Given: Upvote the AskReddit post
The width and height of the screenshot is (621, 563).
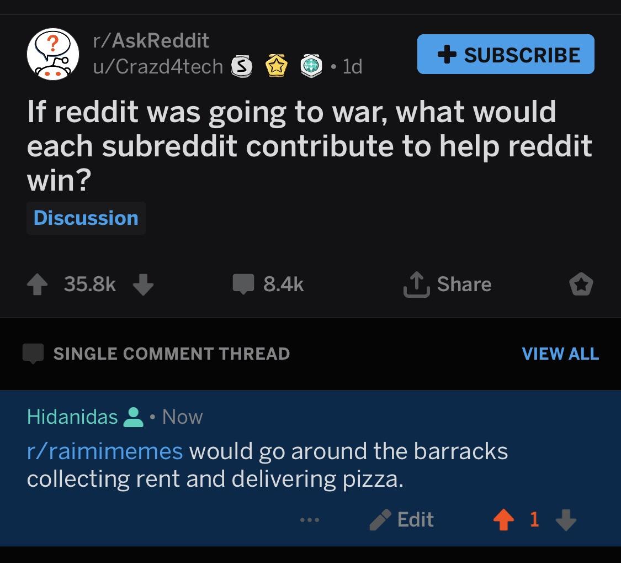Looking at the screenshot, I should (37, 285).
